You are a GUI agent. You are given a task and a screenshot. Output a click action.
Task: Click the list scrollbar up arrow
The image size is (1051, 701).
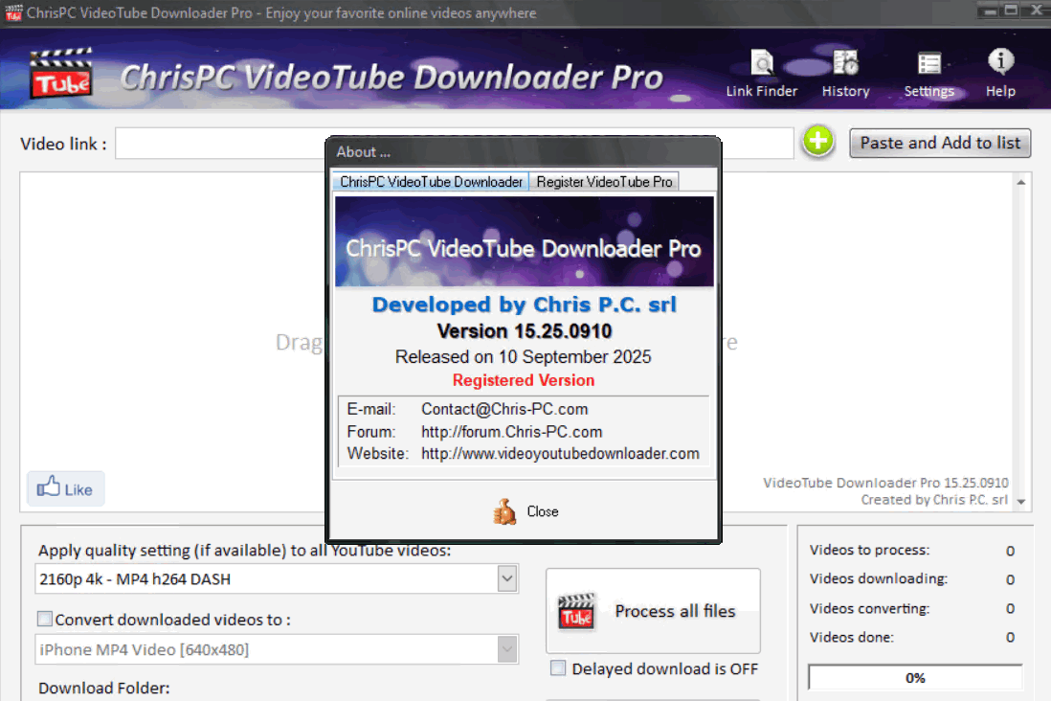(x=1020, y=183)
